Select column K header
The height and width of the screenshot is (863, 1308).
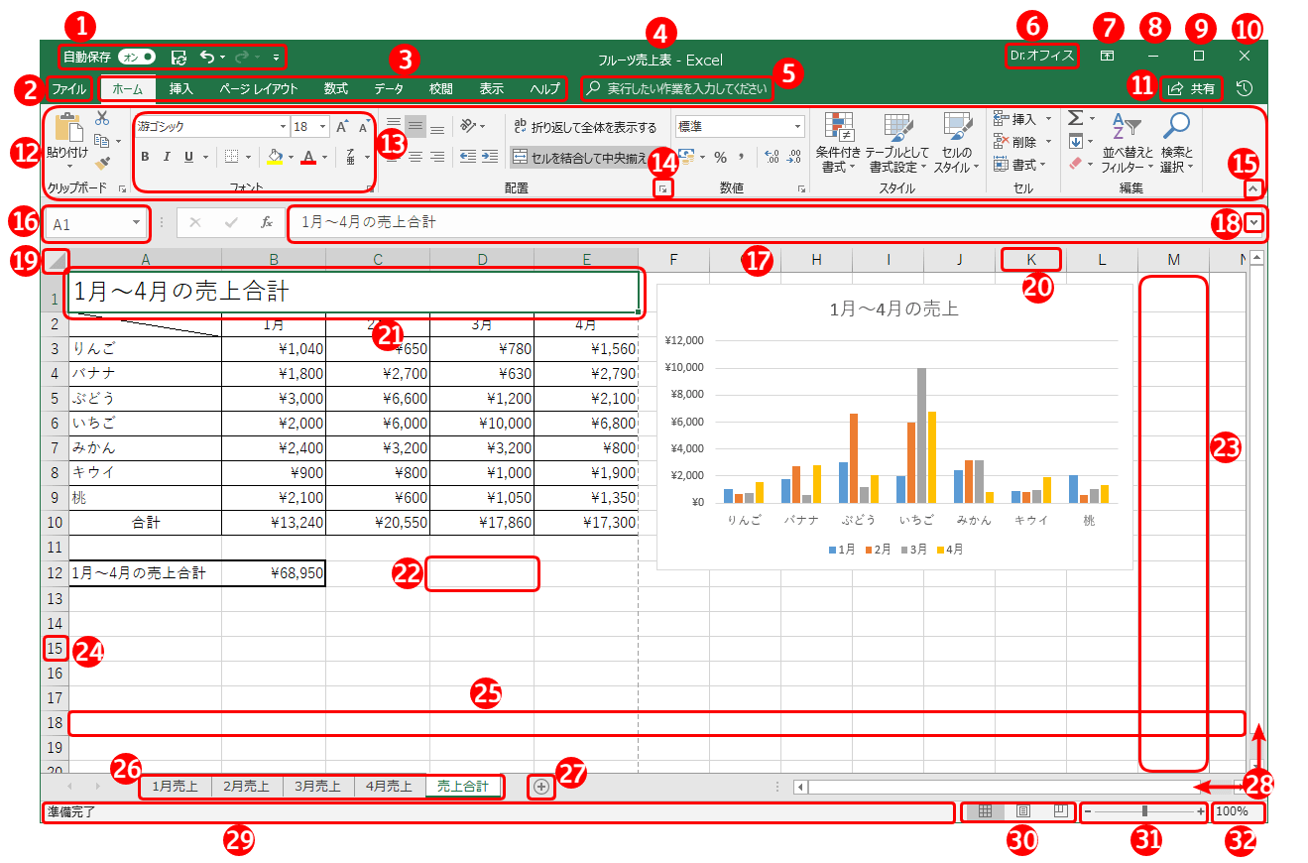tap(1030, 260)
